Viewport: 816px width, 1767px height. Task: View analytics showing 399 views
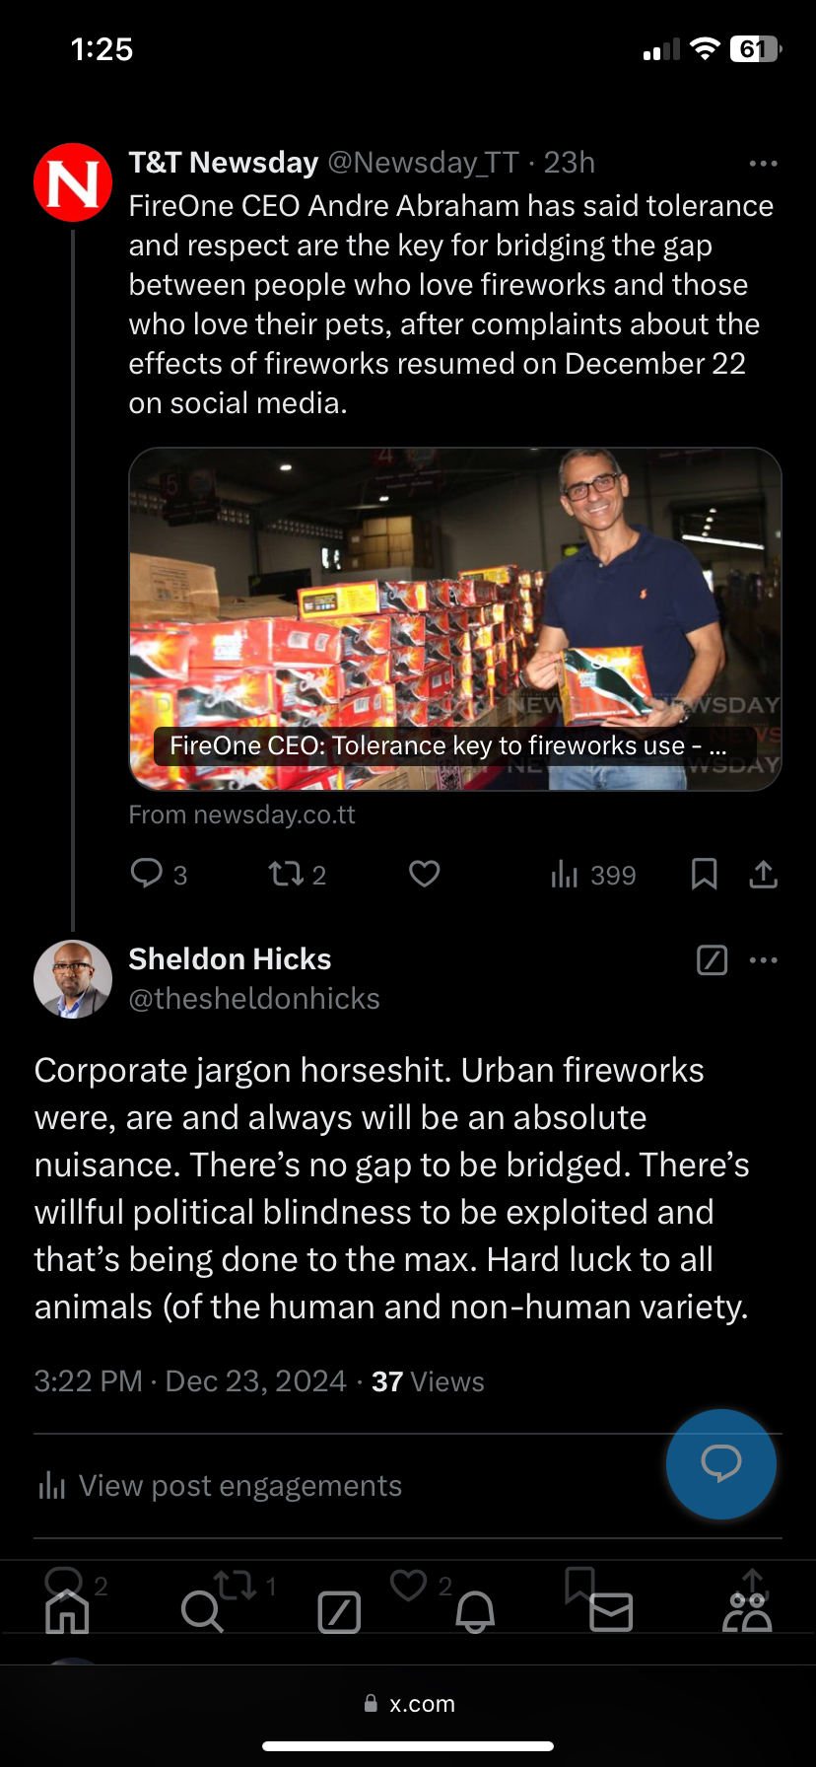coord(592,875)
